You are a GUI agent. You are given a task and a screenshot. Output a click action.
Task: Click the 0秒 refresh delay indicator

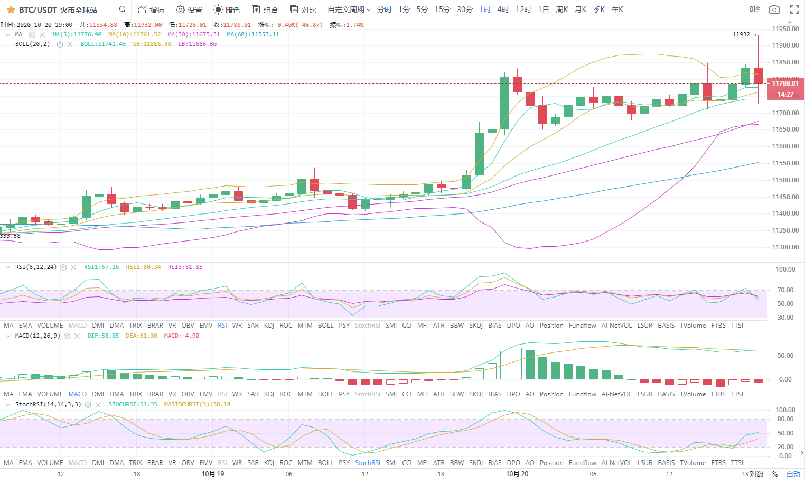click(x=754, y=10)
